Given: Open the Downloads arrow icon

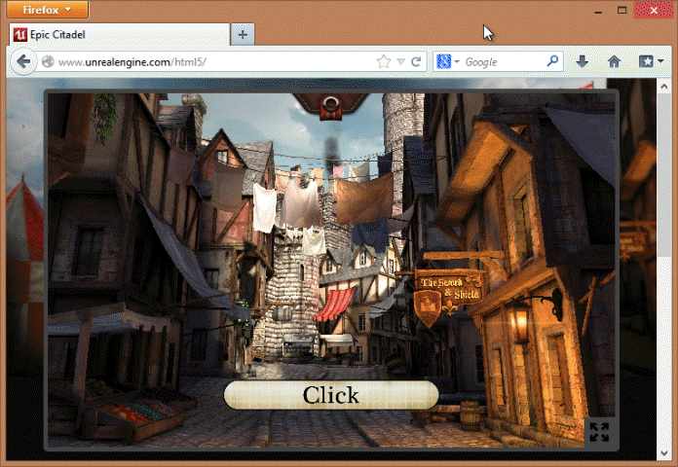Looking at the screenshot, I should 583,61.
